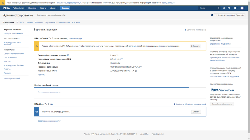Select the Приложения admin tab

(x=8, y=22)
